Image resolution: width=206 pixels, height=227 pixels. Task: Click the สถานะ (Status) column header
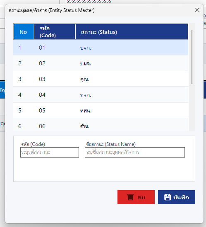coord(132,32)
